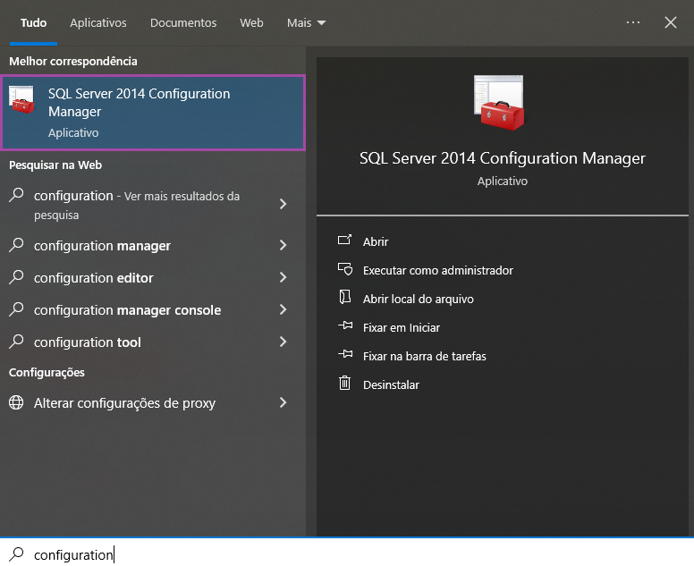Click app title in preview pane

pos(502,158)
